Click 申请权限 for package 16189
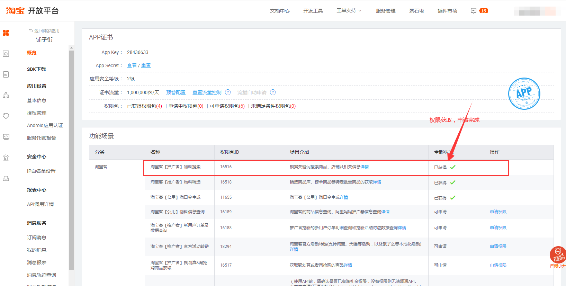Screen dimensions: 566x286 point(498,212)
